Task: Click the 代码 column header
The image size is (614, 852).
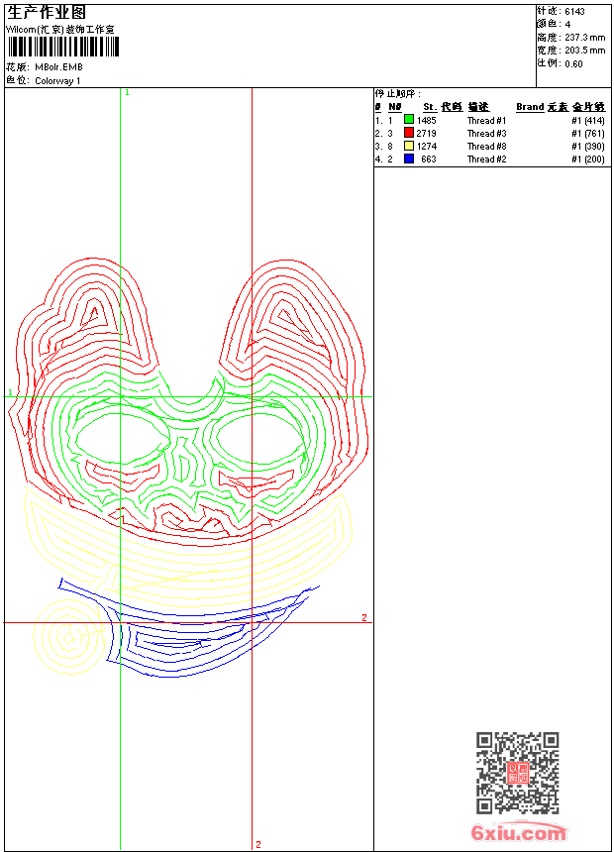Action: tap(452, 107)
